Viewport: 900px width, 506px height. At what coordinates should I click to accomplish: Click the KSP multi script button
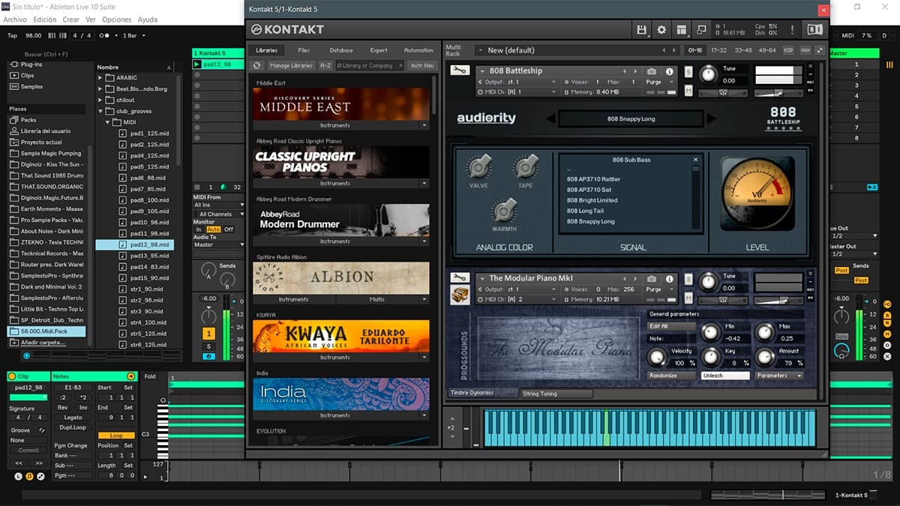point(788,50)
